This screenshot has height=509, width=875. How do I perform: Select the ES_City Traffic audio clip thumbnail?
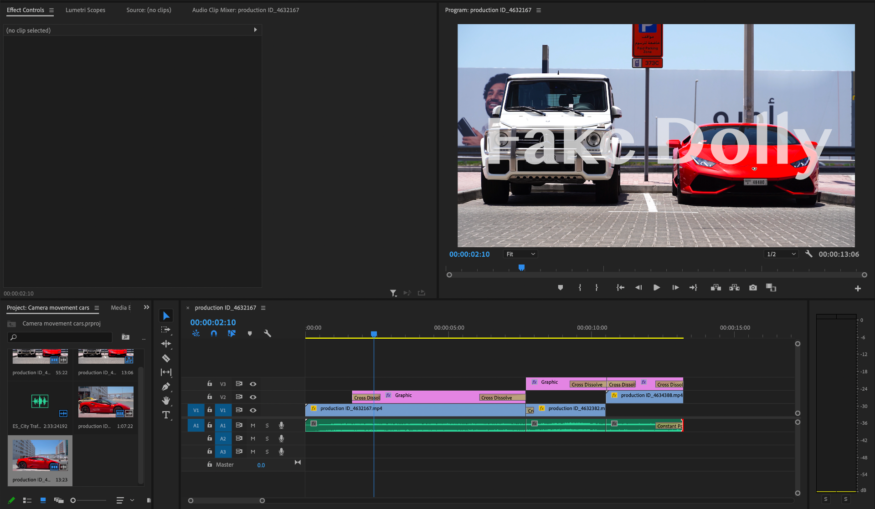40,401
